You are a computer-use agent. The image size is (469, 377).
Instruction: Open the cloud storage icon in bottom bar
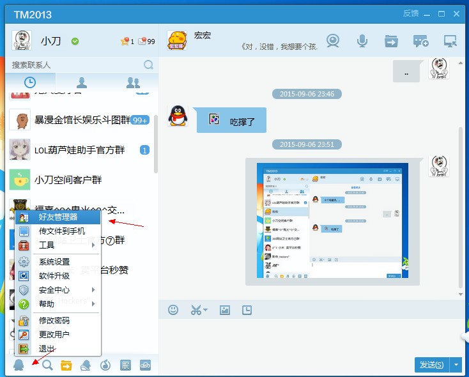[146, 365]
